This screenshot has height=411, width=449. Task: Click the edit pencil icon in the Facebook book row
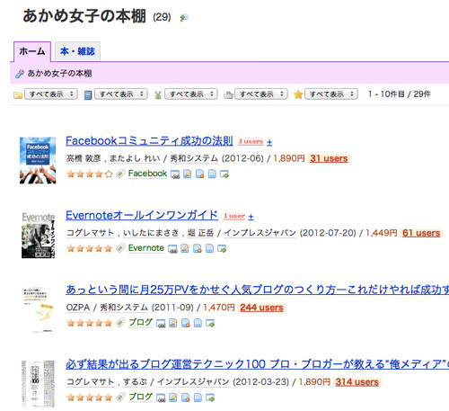point(188,174)
